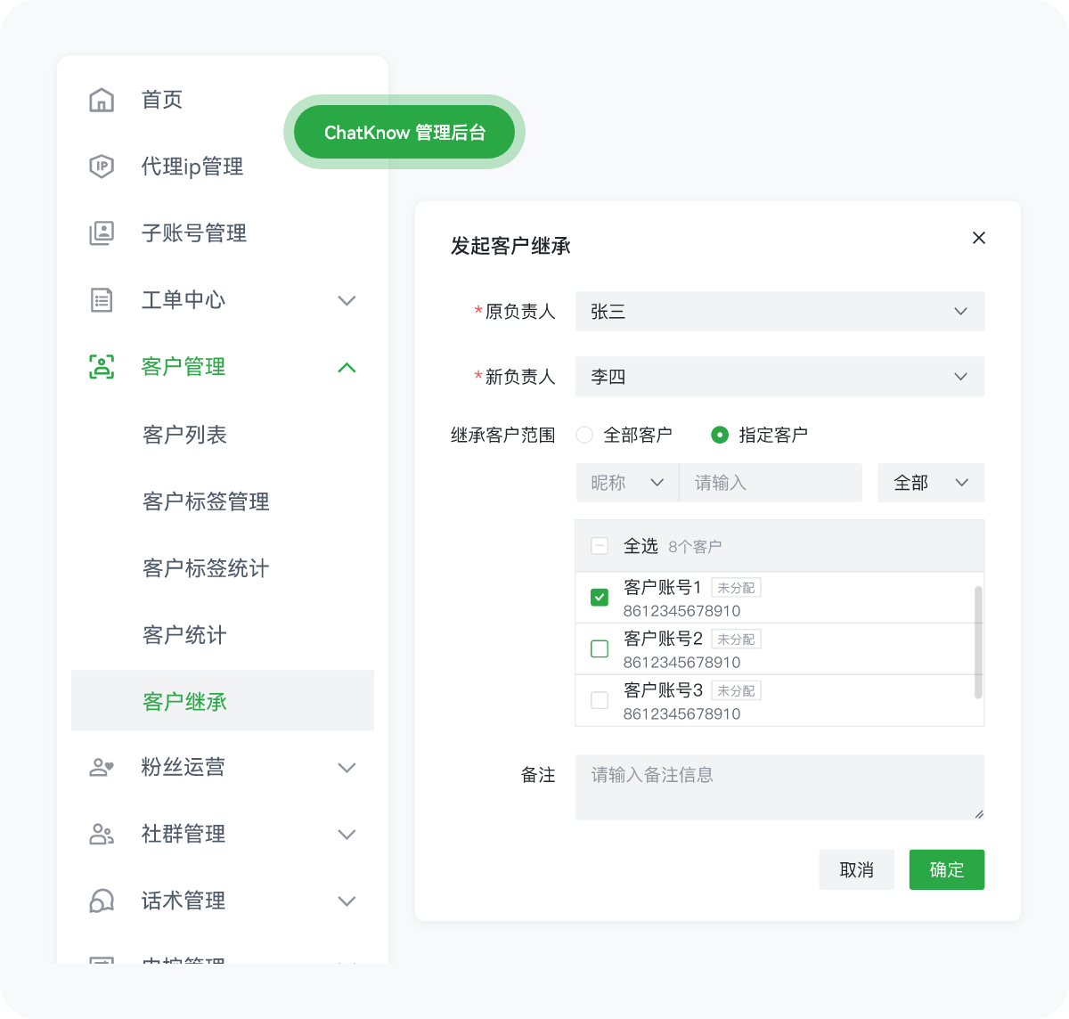The image size is (1069, 1019).
Task: Uncheck the 客户账号1 checkbox
Action: pos(600,597)
